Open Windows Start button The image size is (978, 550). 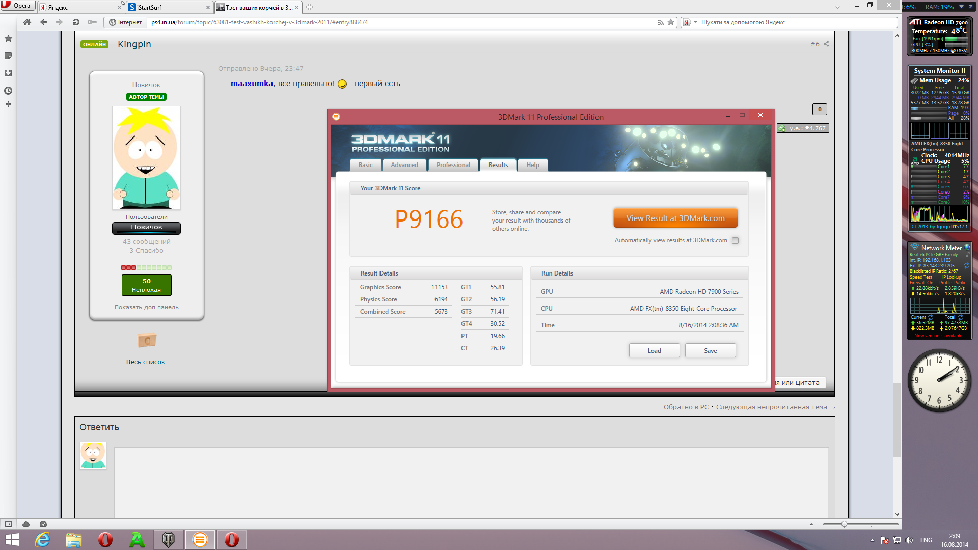[12, 540]
